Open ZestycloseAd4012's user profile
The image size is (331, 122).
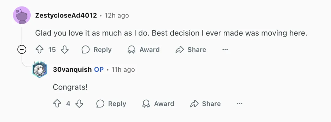point(66,15)
